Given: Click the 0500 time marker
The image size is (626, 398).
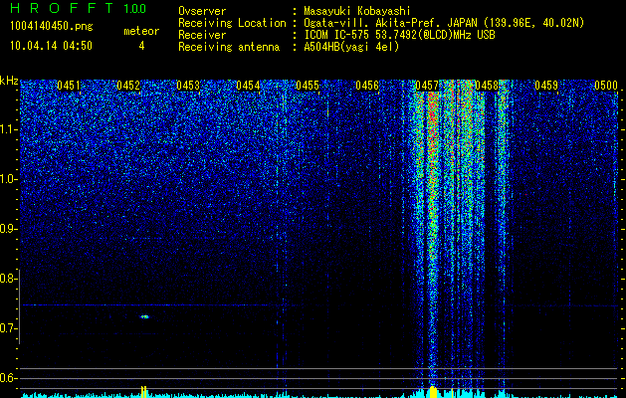Looking at the screenshot, I should pyautogui.click(x=606, y=86).
